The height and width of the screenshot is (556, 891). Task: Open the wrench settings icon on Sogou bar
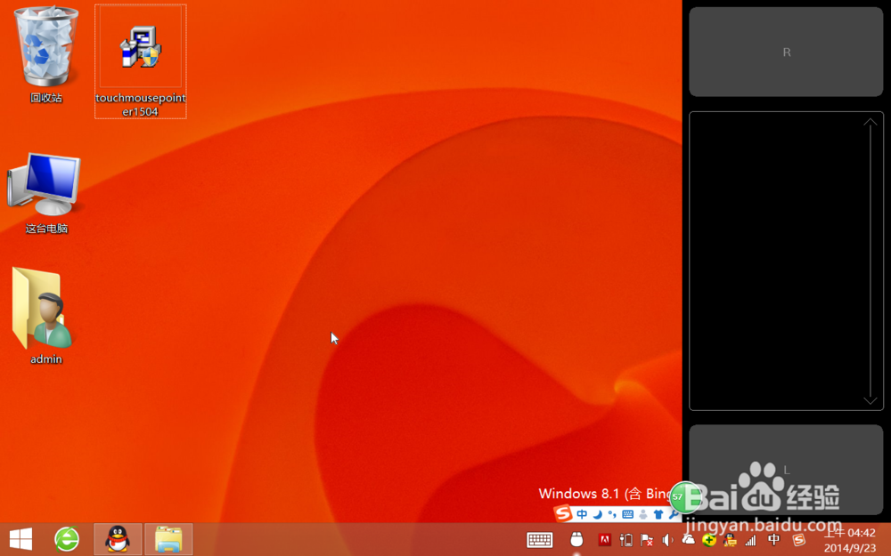tap(674, 514)
